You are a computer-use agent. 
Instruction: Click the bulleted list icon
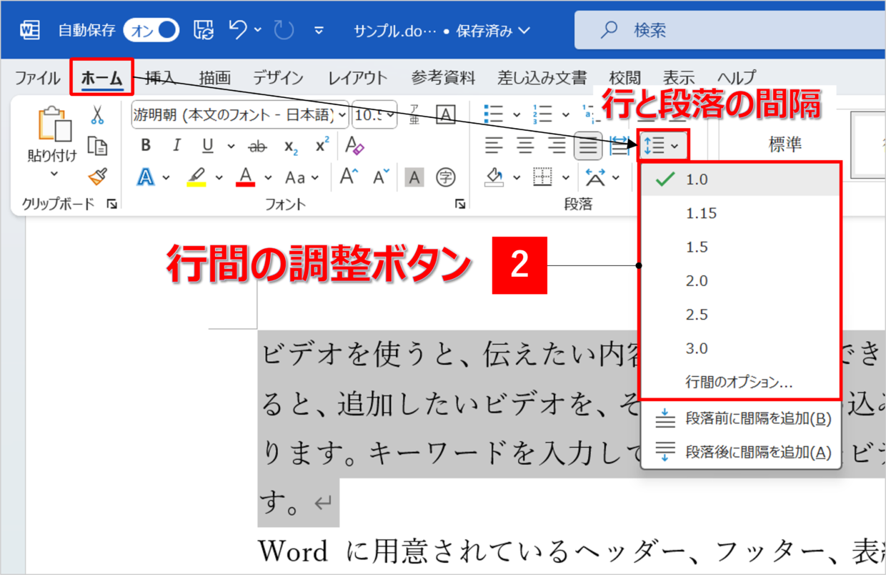pos(493,114)
